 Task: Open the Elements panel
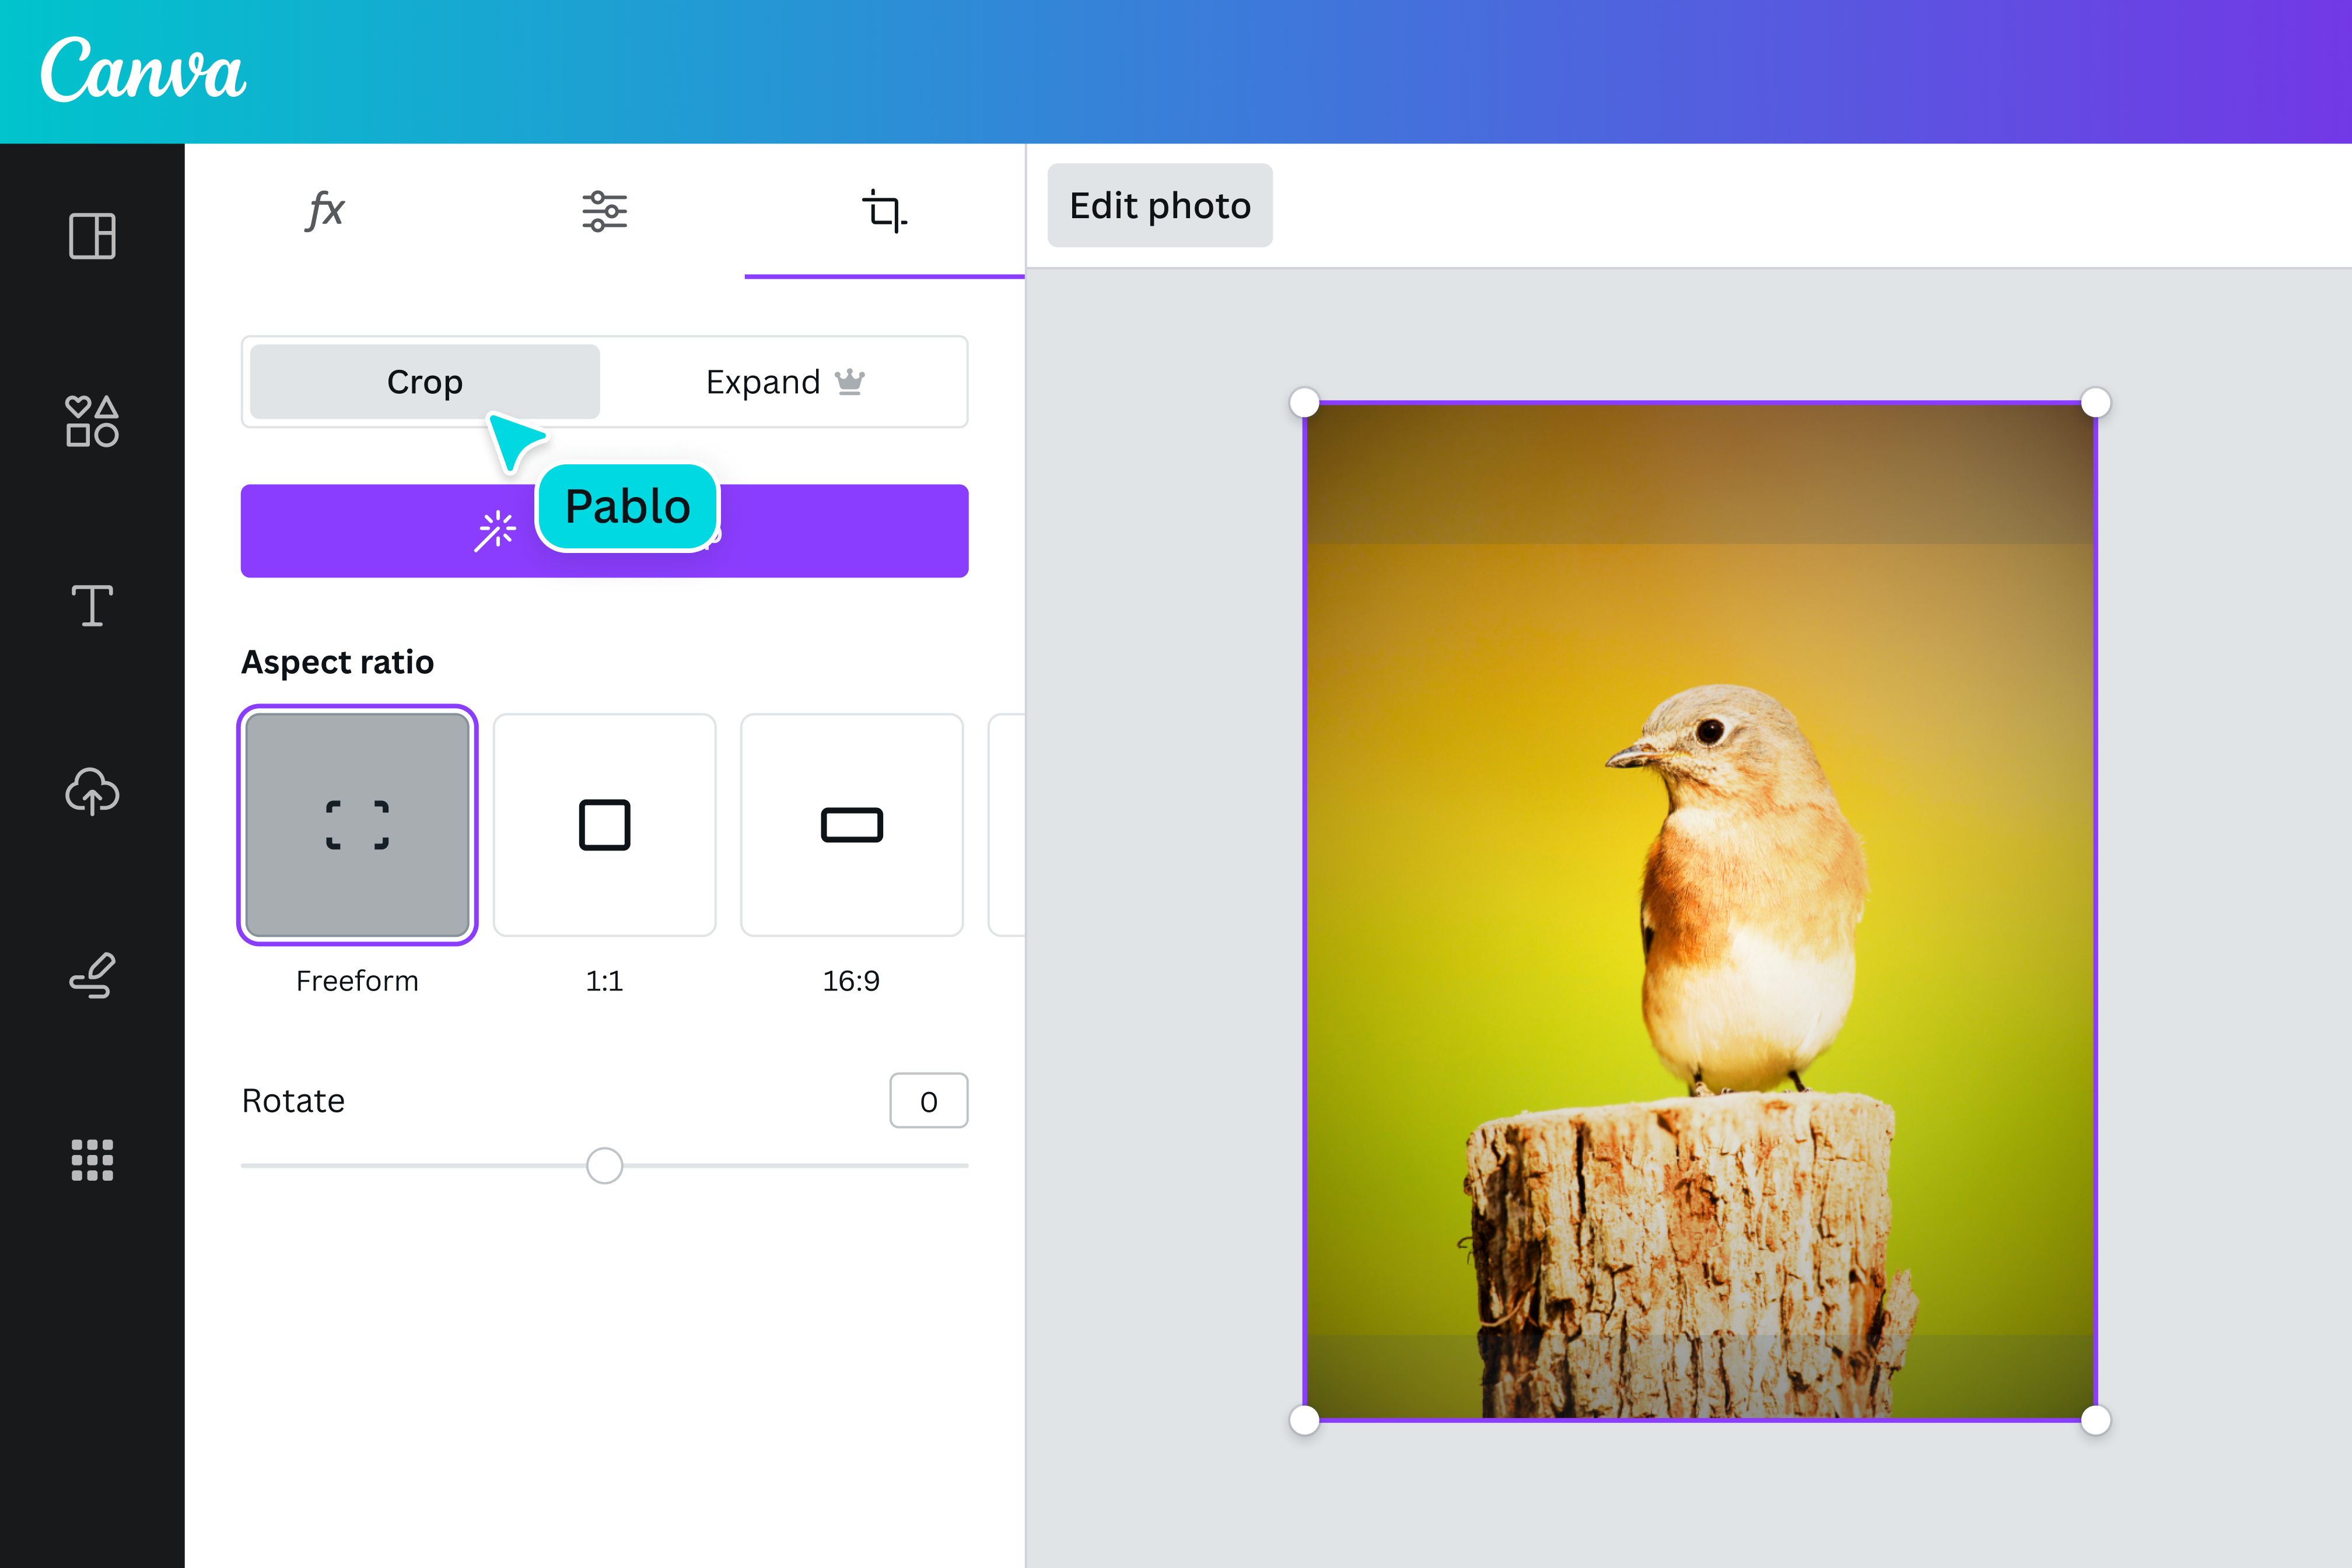91,422
